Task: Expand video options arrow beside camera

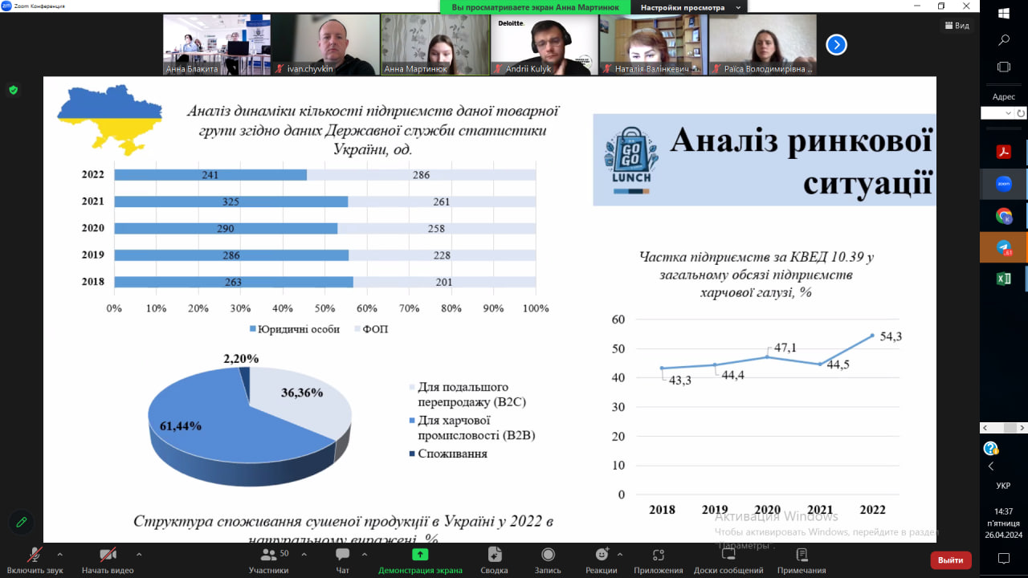Action: tap(139, 554)
